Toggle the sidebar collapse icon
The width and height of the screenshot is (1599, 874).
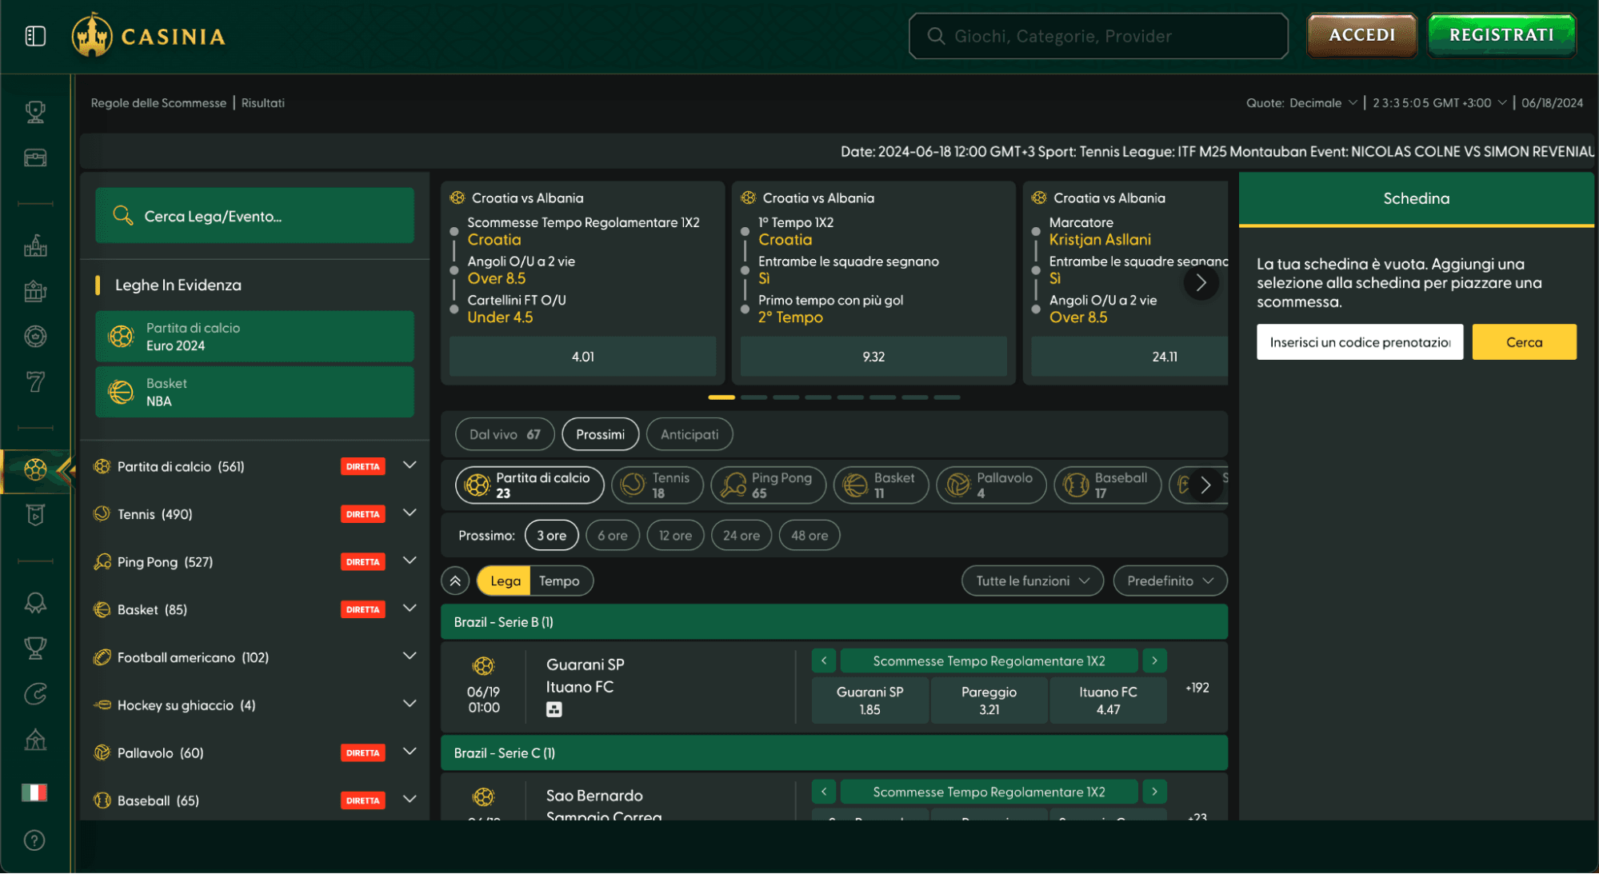[x=35, y=36]
